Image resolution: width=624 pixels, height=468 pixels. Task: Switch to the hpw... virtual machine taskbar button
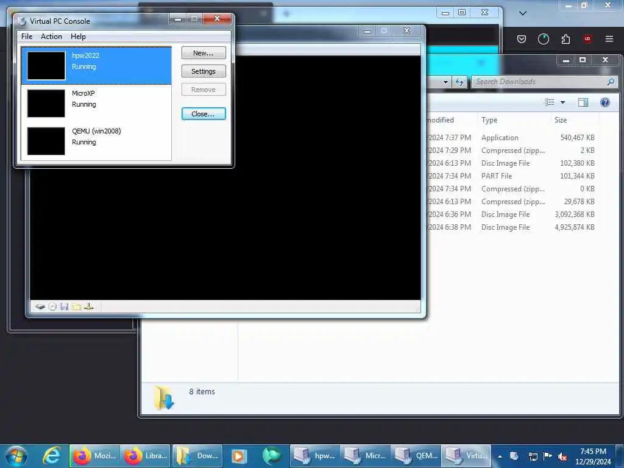(315, 456)
